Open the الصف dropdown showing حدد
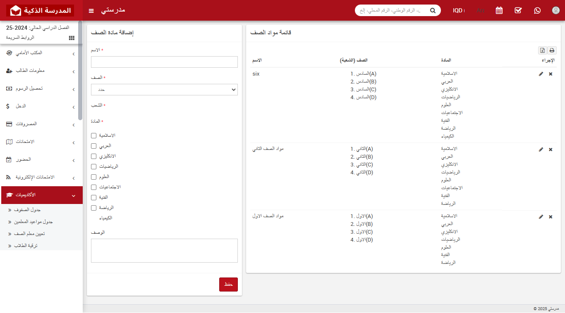 (x=164, y=89)
